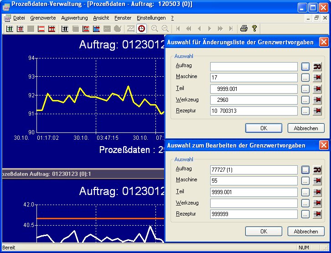
Task: Open the Auswertung menu
Action: pos(74,18)
